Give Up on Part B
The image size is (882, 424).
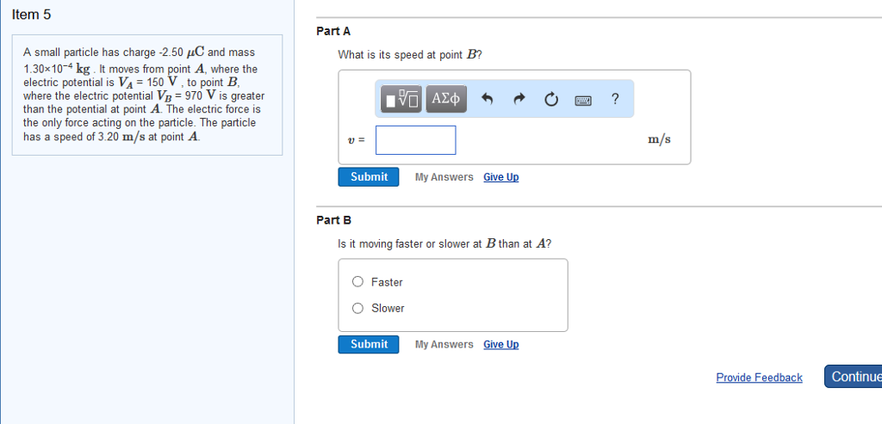click(501, 345)
